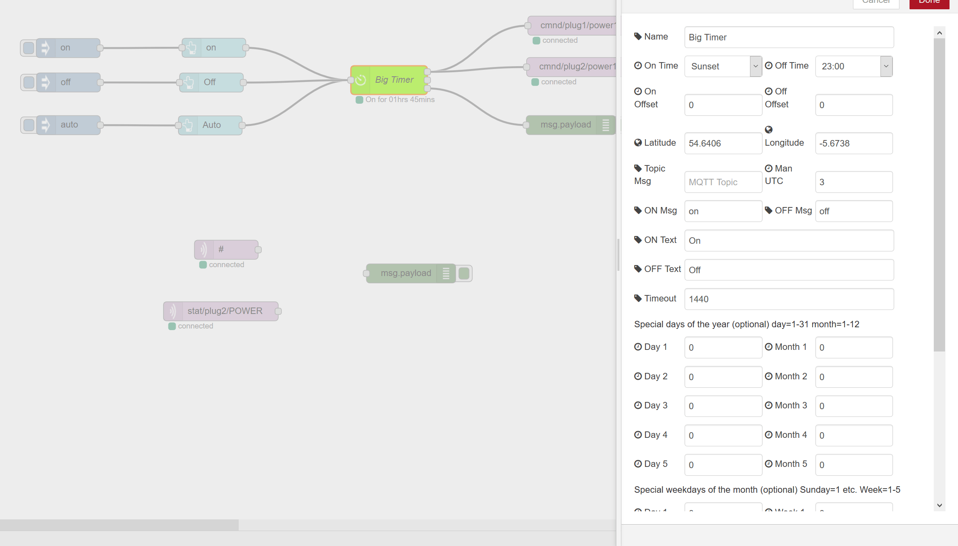Click the 'Auto' dashboard button node hand icon

pos(188,125)
